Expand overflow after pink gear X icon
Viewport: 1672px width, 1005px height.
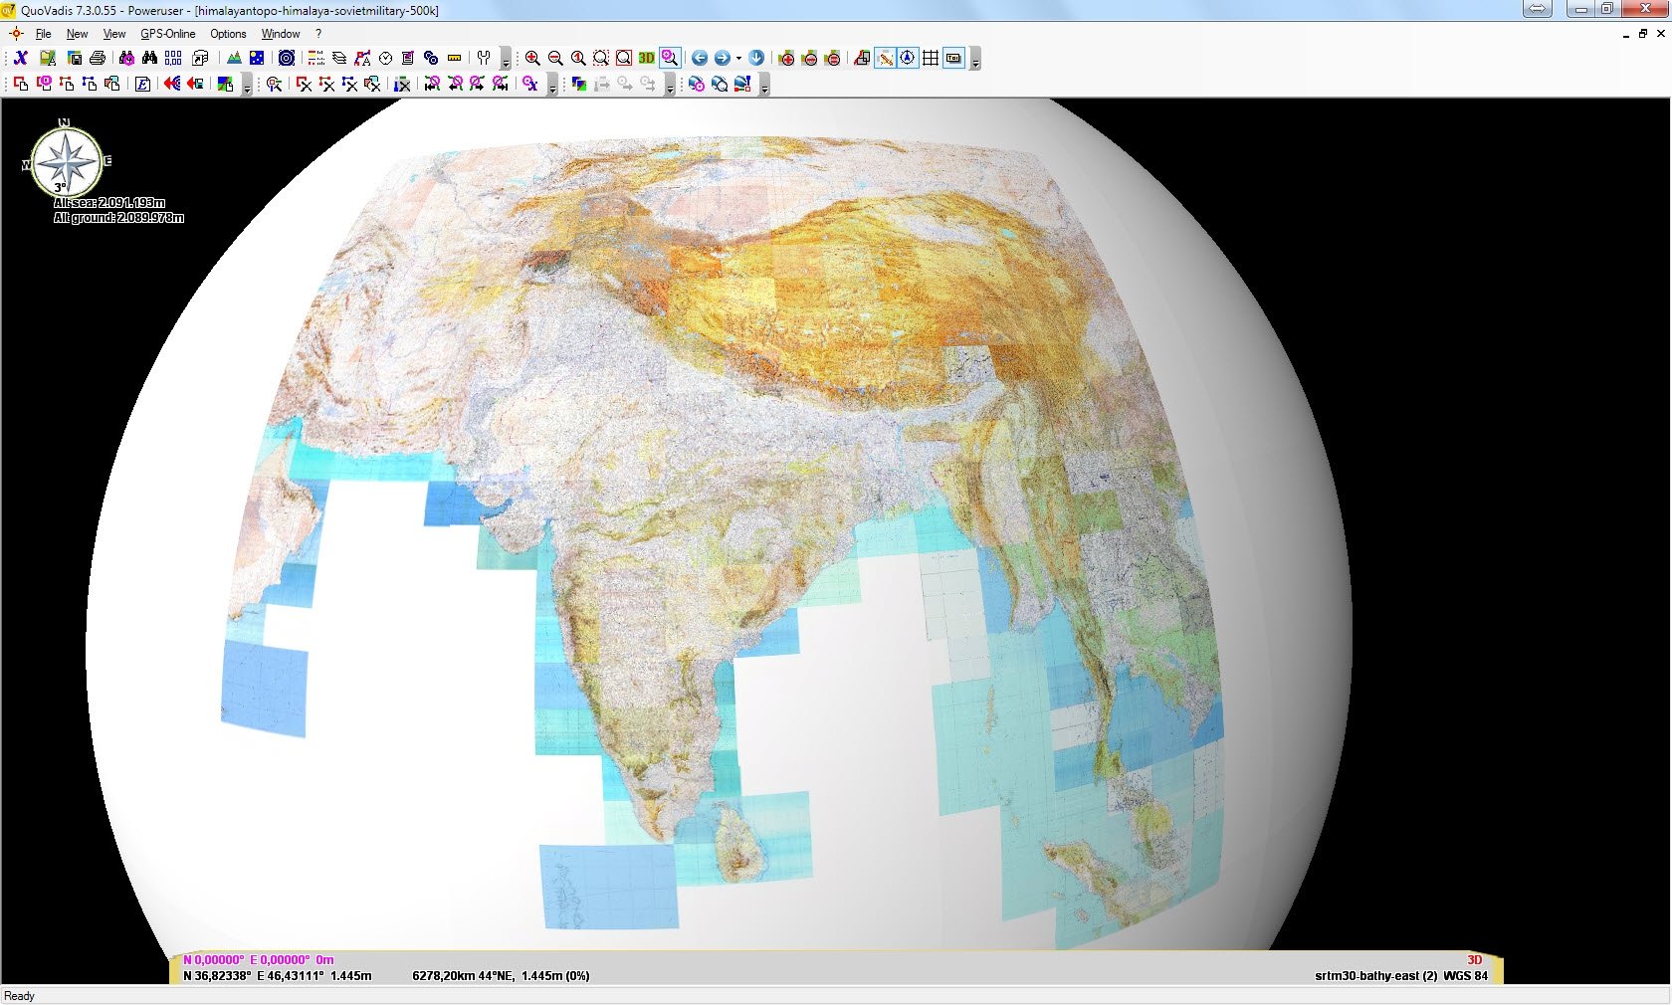pos(552,85)
